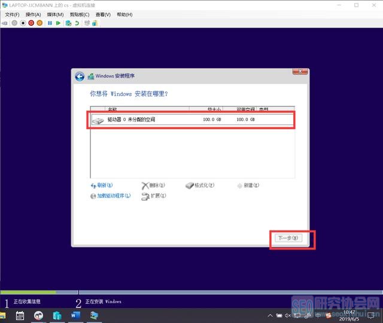Image resolution: width=383 pixels, height=323 pixels.
Task: Open Hyper-V Manager from the taskbar
Action: click(57, 316)
